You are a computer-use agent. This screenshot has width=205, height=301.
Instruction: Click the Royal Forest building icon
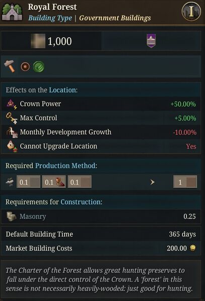point(12,12)
